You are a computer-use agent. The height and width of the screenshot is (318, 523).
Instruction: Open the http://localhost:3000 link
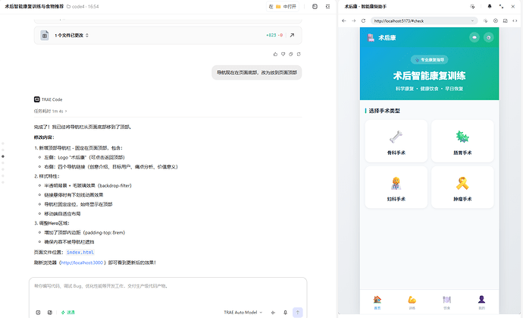(82, 263)
